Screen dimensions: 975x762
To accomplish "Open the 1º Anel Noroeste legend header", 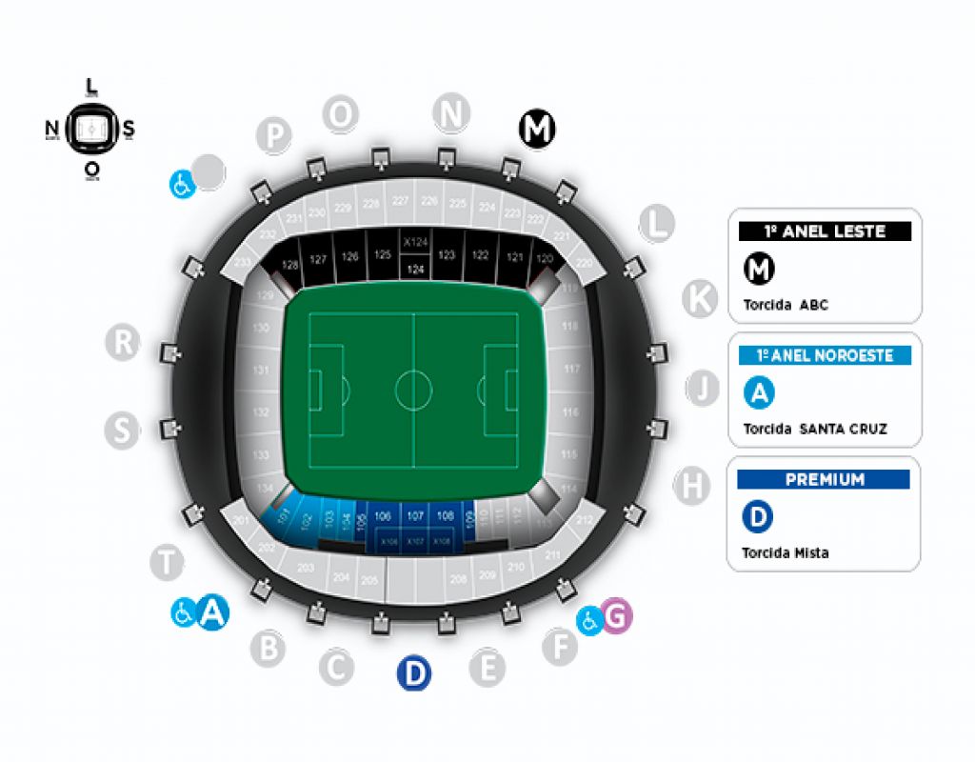I will 825,355.
